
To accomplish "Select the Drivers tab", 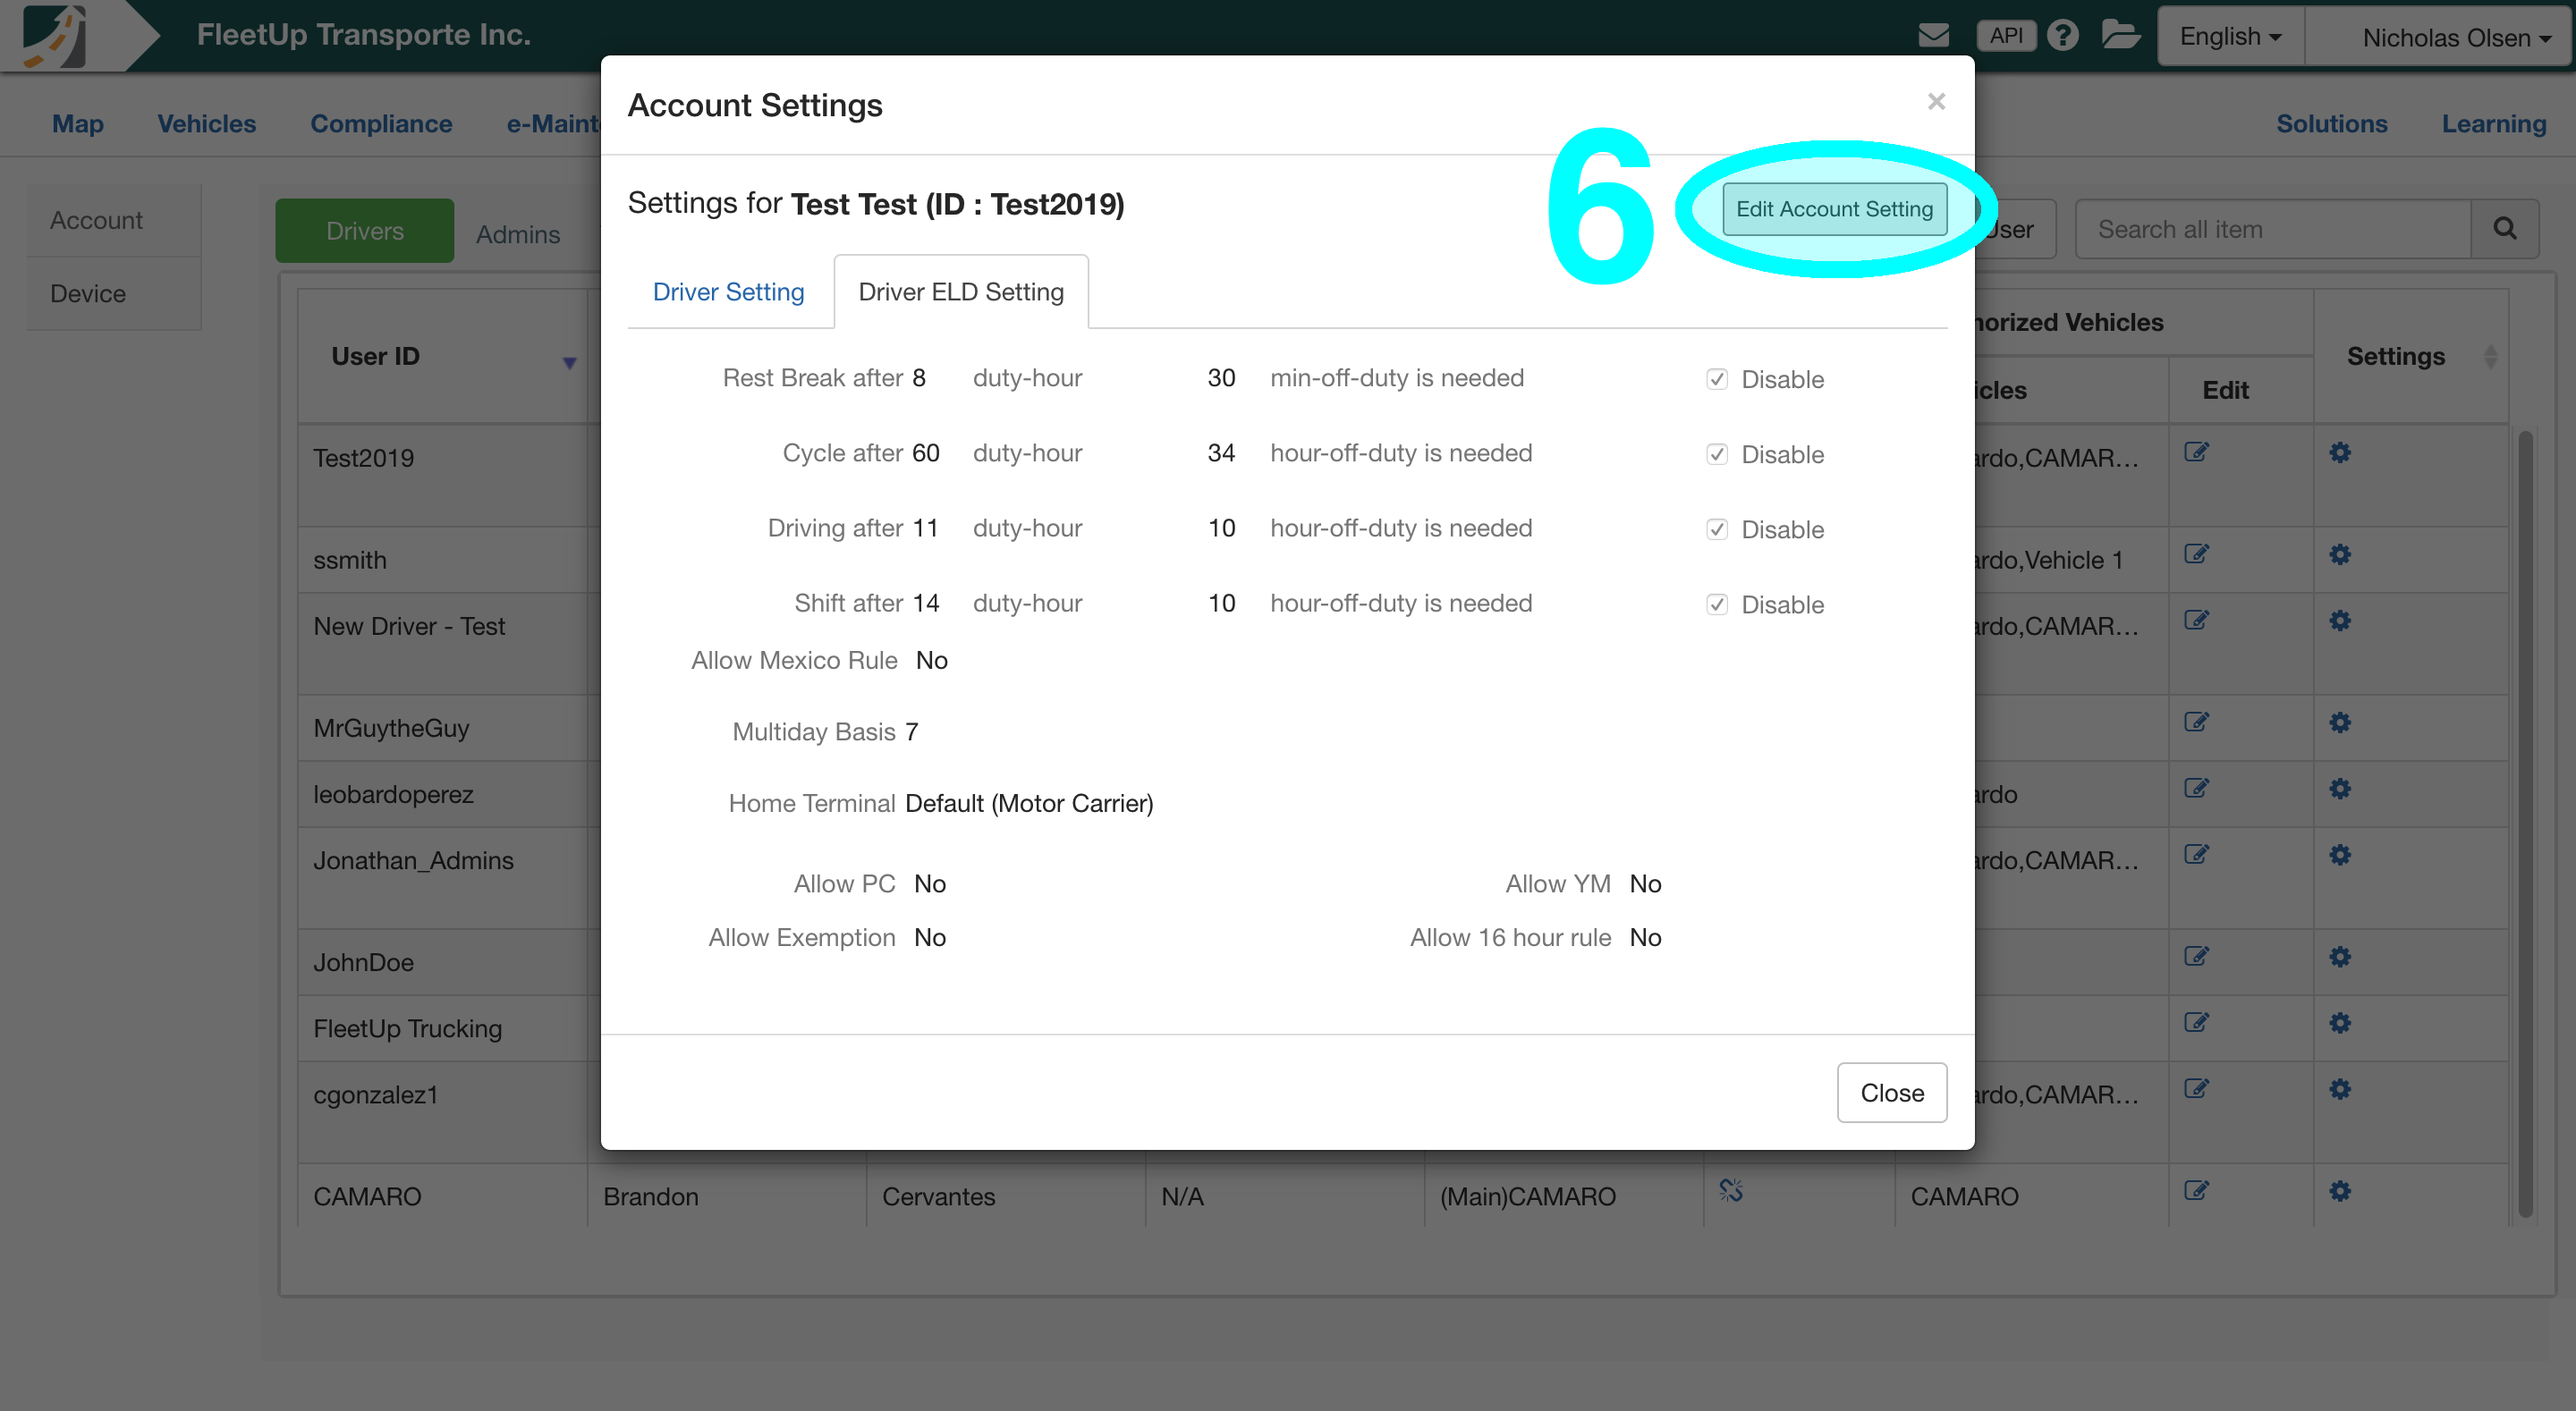I will click(x=365, y=231).
